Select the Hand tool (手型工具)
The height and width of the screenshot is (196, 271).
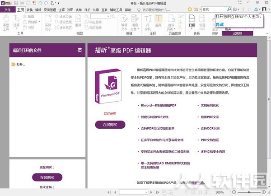point(6,23)
